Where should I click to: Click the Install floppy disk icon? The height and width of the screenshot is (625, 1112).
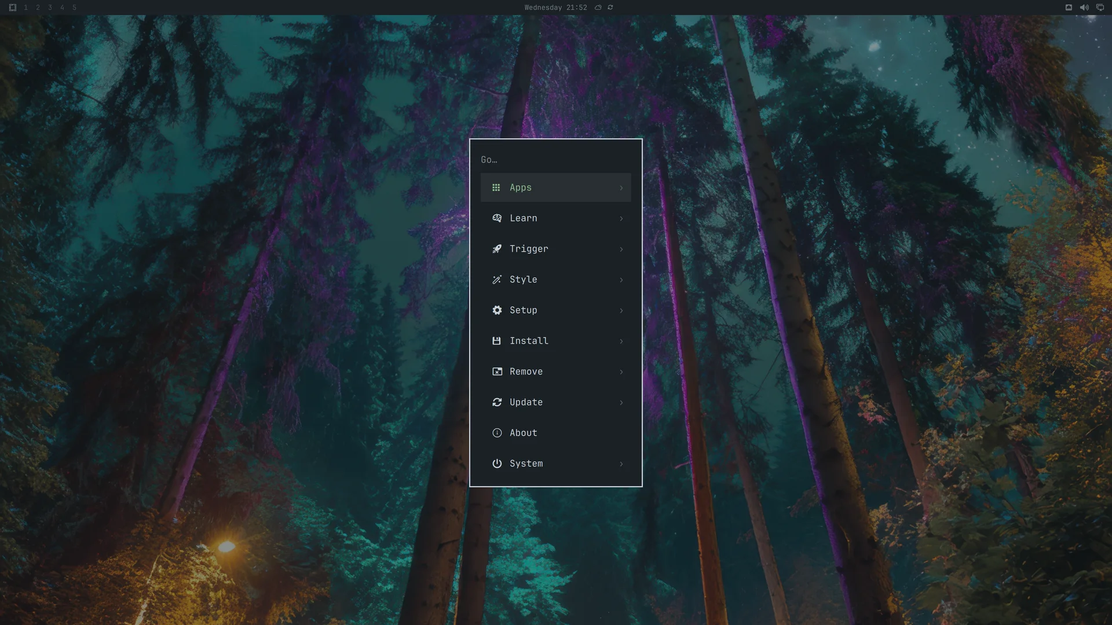pos(496,341)
